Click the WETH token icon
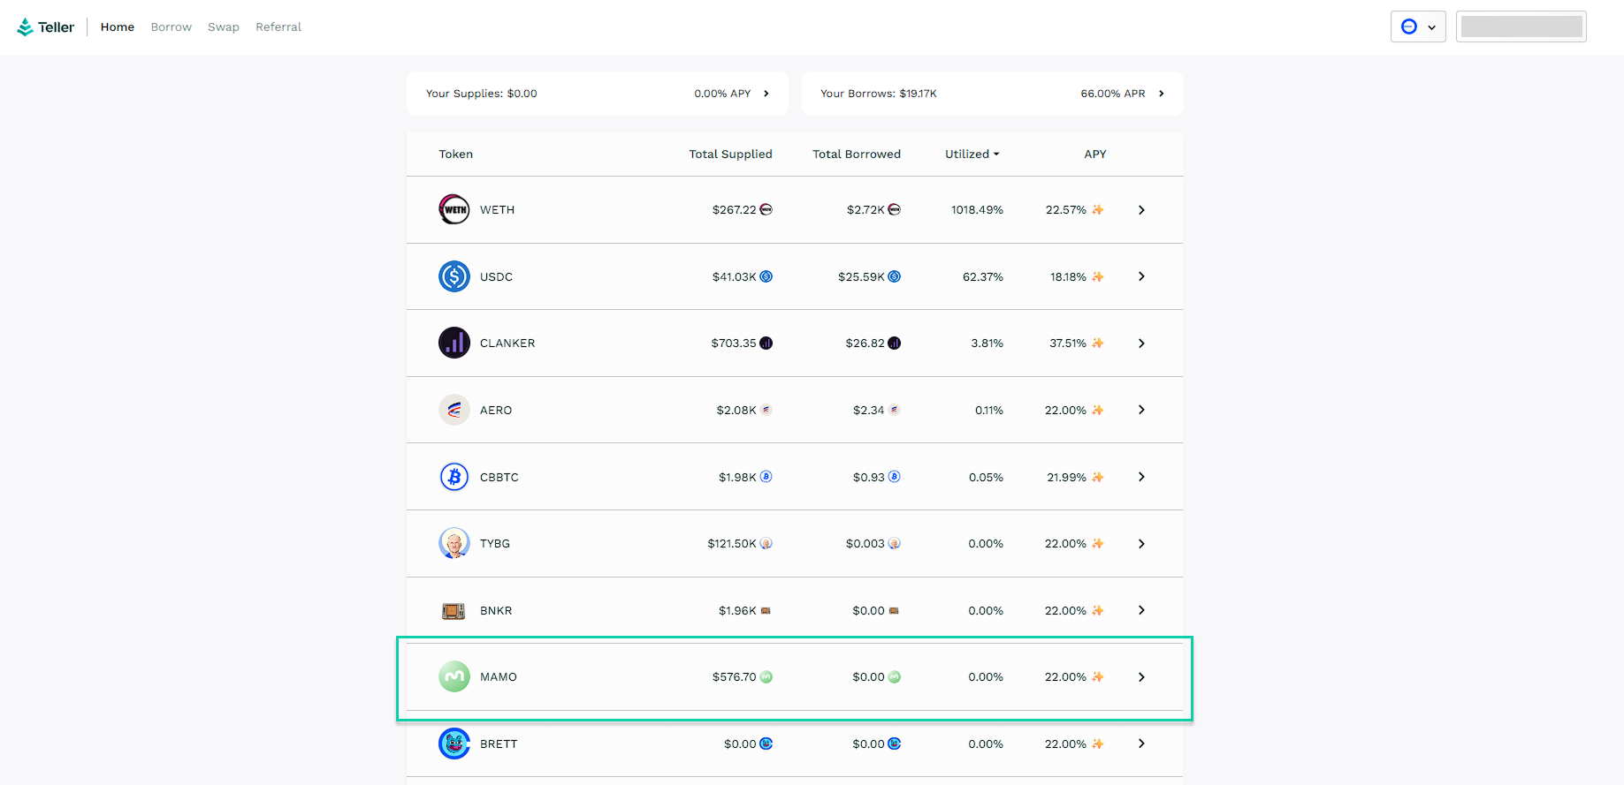 [x=454, y=210]
